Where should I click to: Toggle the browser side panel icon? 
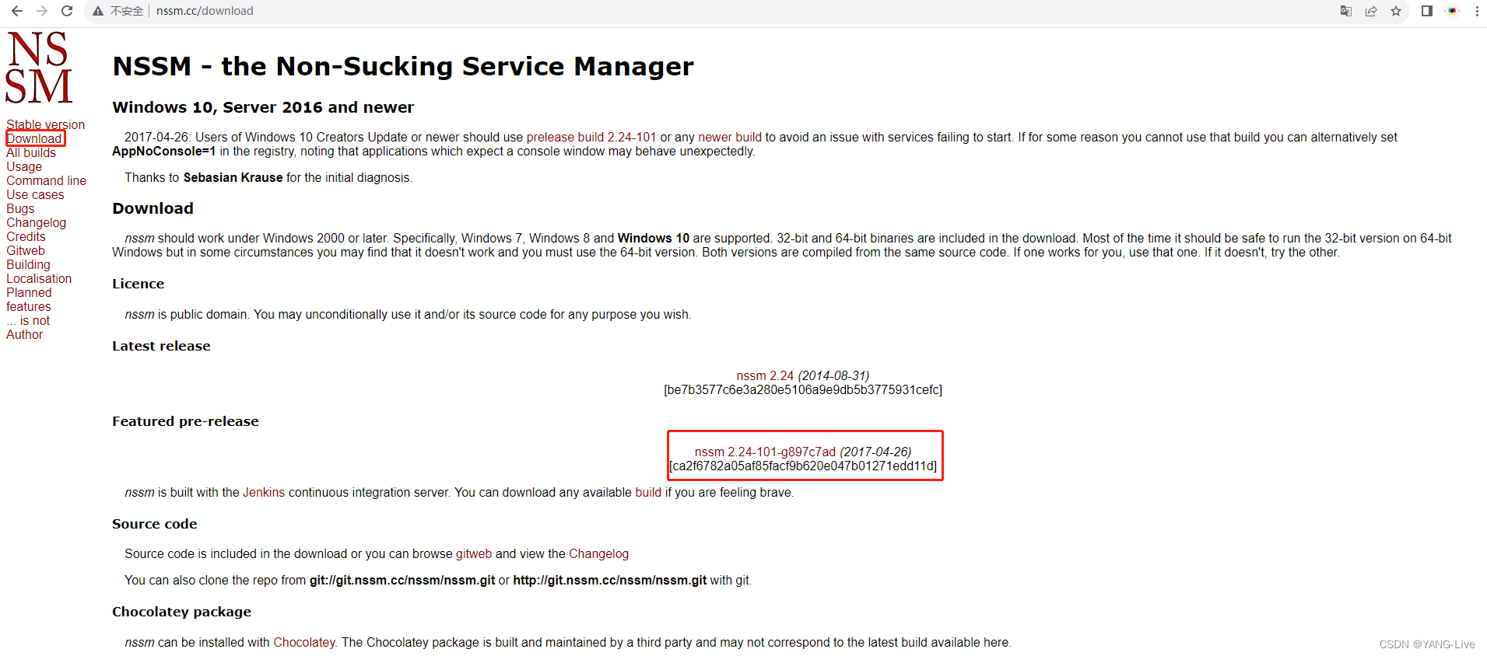coord(1427,11)
